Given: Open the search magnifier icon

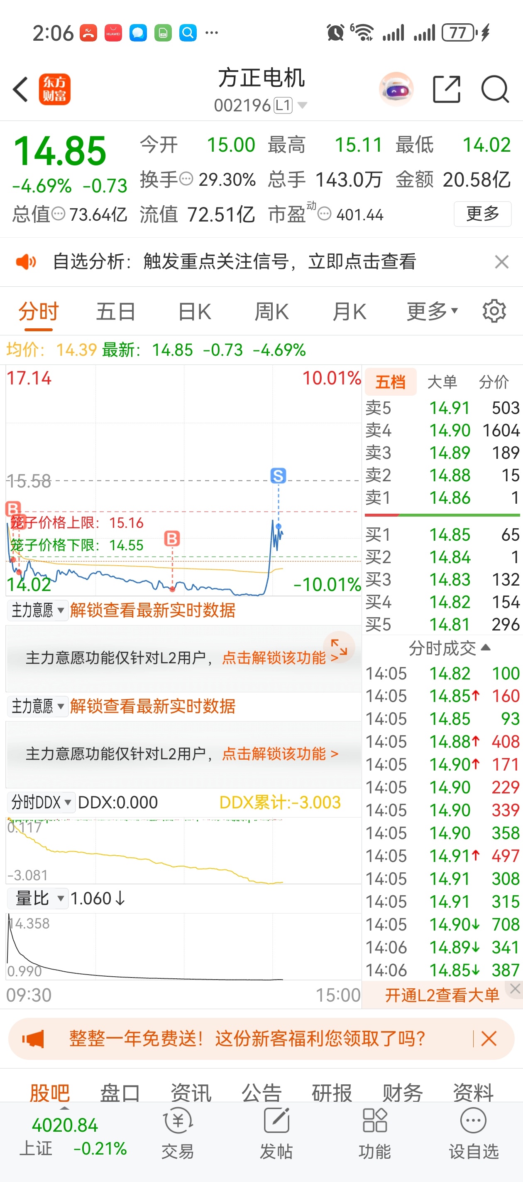Looking at the screenshot, I should (495, 89).
